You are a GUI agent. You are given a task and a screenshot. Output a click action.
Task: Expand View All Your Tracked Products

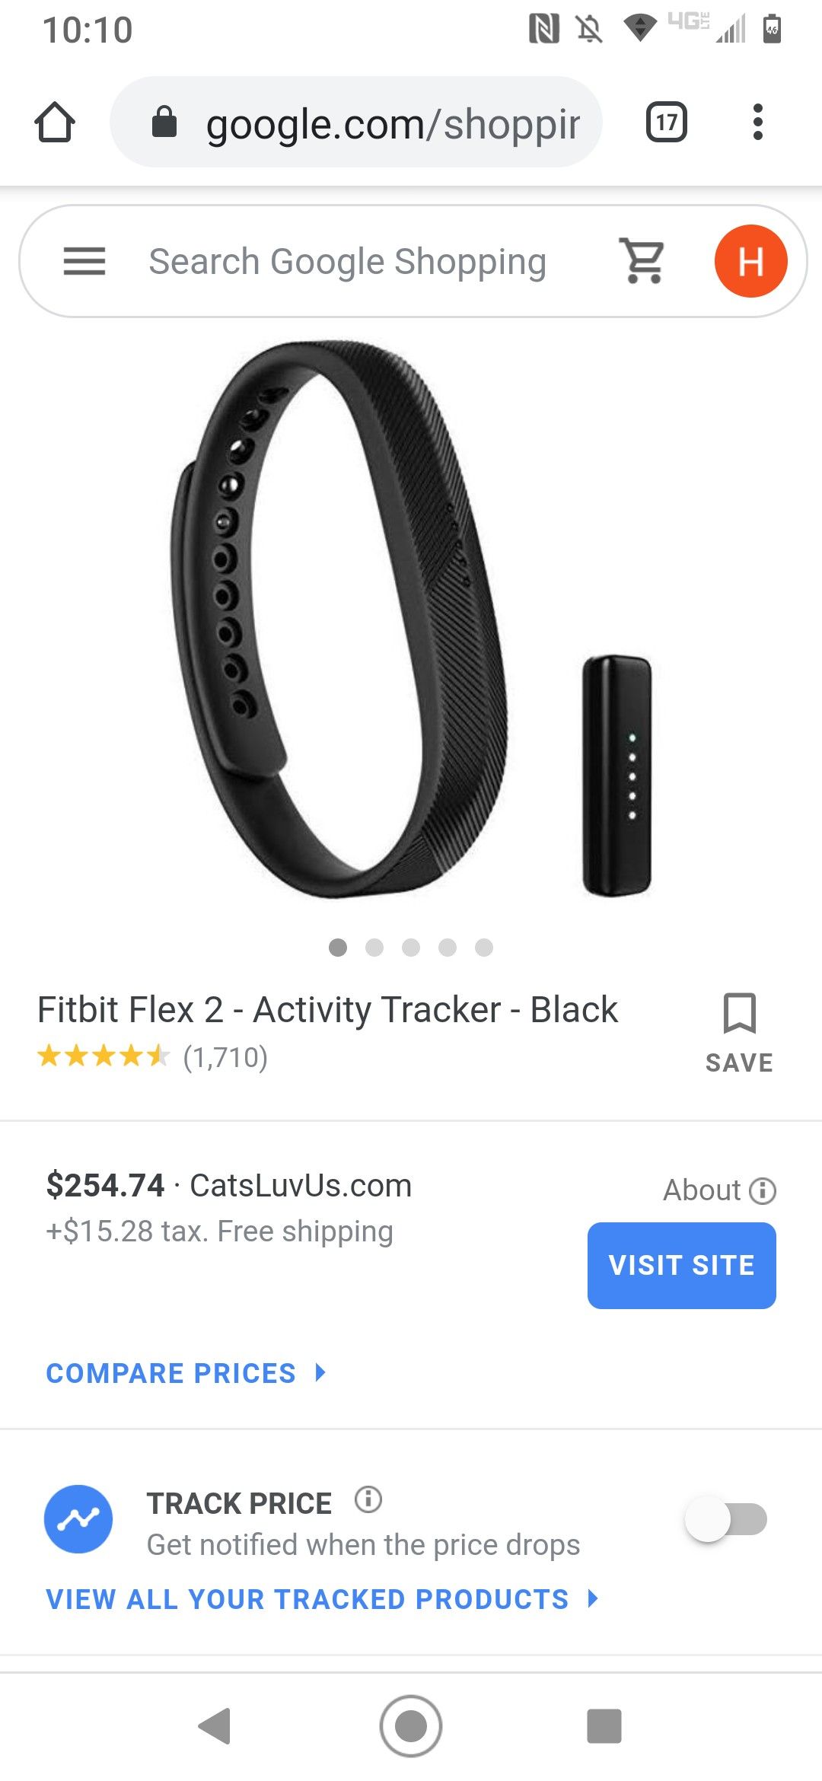point(323,1599)
